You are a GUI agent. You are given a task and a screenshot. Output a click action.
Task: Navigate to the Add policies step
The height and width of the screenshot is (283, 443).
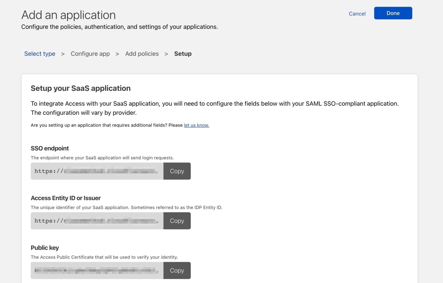[x=142, y=54]
